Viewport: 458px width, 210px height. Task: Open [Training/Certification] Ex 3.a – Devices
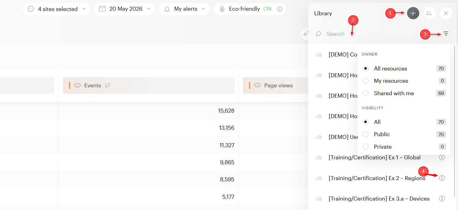379,199
